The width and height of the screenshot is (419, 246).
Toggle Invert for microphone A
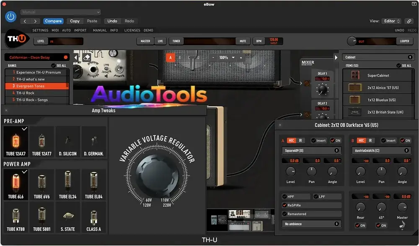313,141
